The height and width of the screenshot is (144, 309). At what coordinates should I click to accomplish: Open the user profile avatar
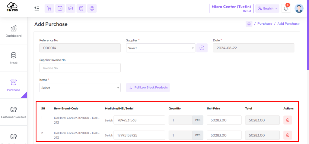coord(299,8)
